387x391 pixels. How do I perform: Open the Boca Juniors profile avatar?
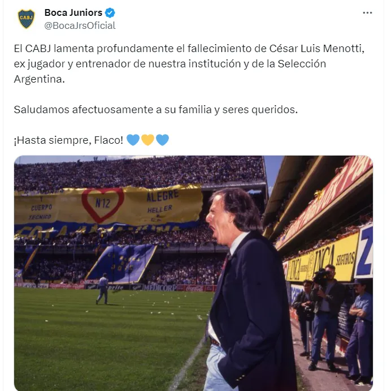tap(27, 19)
